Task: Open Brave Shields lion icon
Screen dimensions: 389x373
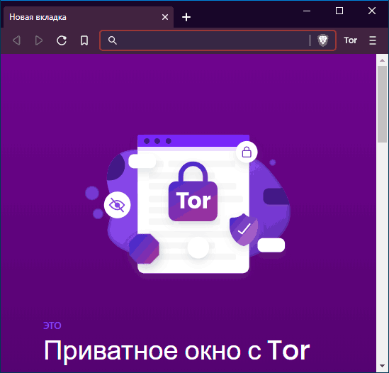Action: tap(323, 40)
